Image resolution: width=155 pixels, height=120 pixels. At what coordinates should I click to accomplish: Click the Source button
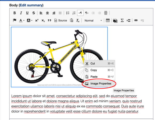60,20
